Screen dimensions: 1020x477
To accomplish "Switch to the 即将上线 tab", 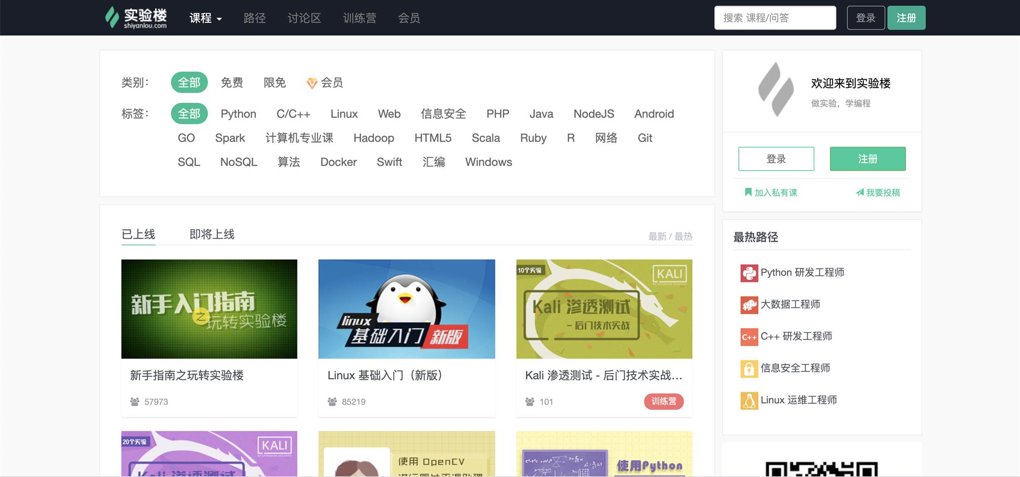I will 212,234.
